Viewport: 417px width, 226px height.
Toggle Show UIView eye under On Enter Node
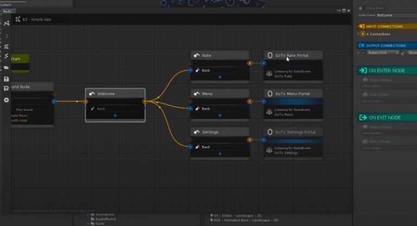(x=364, y=79)
